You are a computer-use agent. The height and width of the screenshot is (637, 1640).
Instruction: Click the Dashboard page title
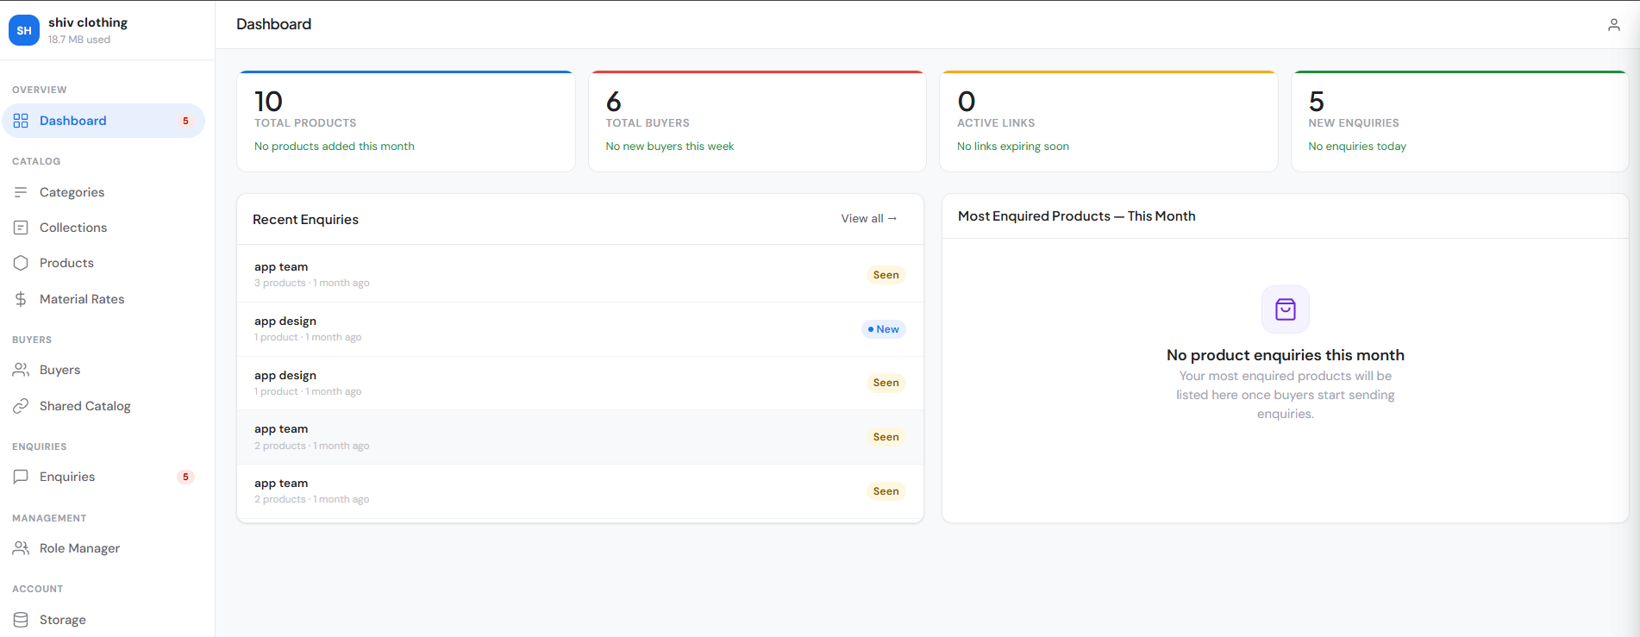(x=274, y=24)
